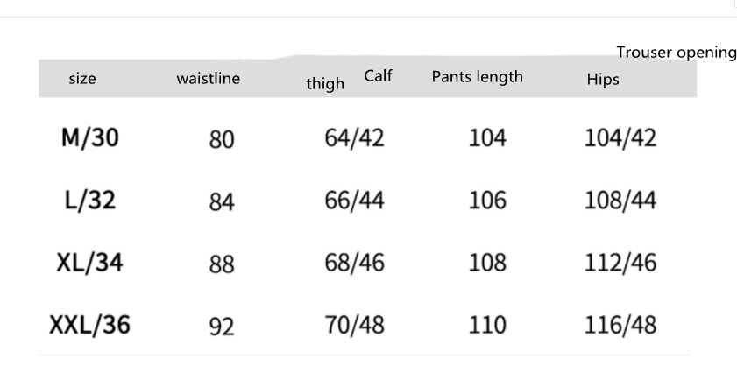The height and width of the screenshot is (366, 737).
Task: Select the "Calf" header label
Action: coord(378,76)
